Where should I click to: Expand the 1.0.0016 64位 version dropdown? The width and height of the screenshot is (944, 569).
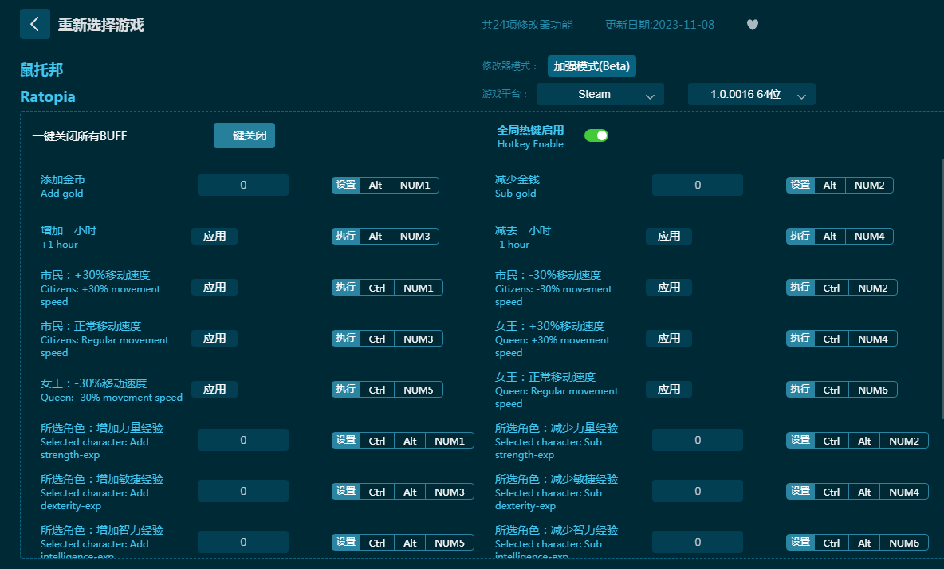[751, 94]
